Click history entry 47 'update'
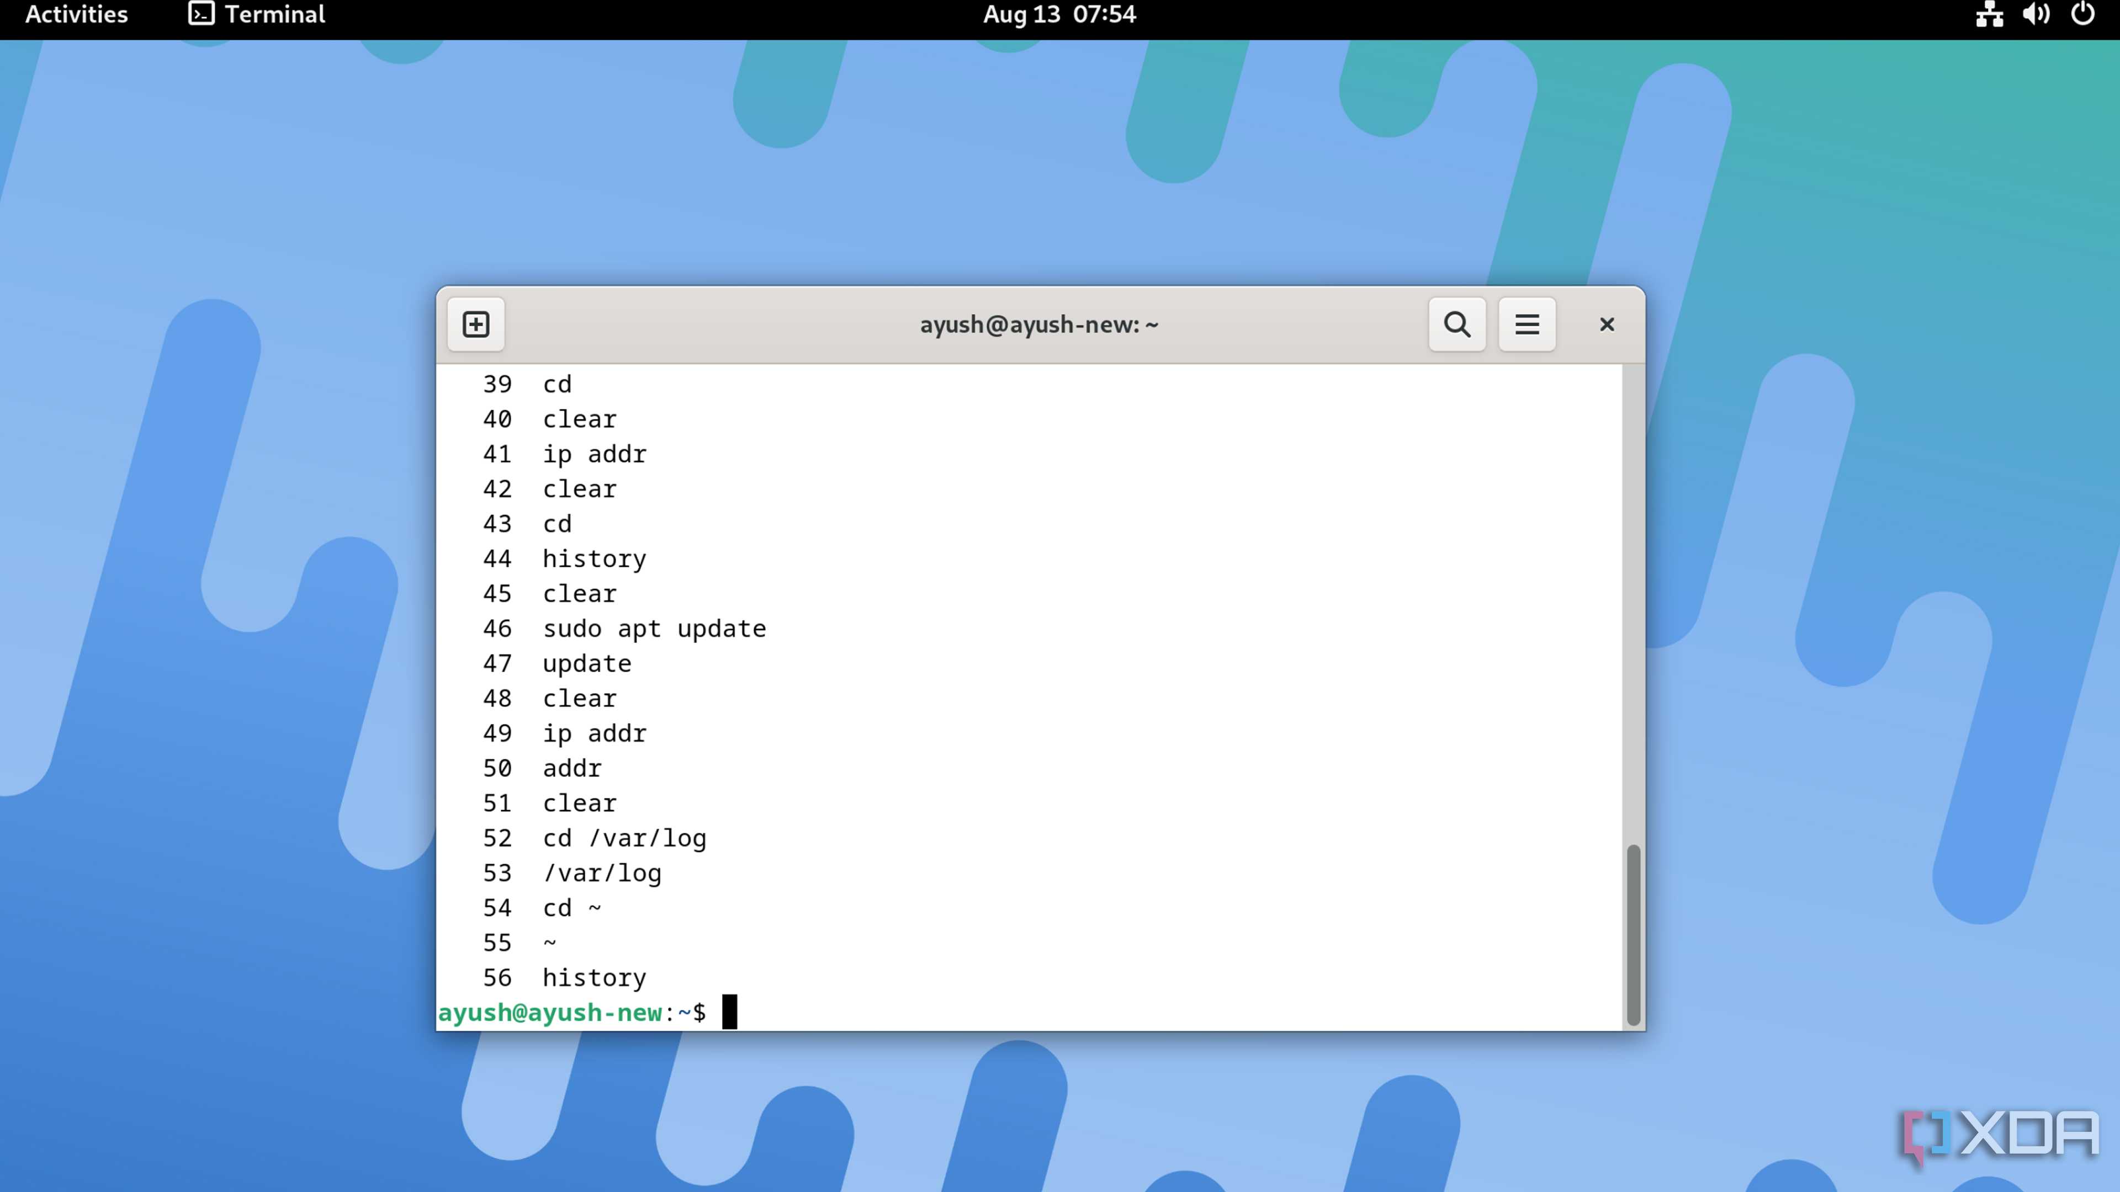This screenshot has width=2120, height=1192. pos(587,663)
